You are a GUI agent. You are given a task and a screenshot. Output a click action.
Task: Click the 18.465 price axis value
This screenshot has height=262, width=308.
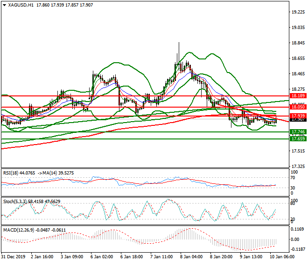click(x=298, y=74)
